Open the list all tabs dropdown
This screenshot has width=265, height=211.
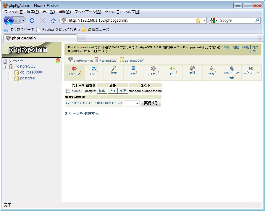coord(260,38)
